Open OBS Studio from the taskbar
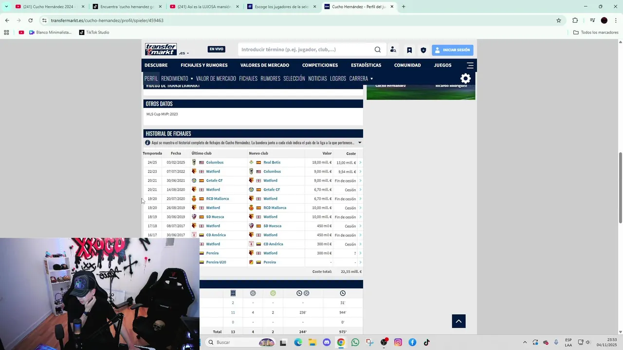The image size is (623, 350). [x=384, y=342]
